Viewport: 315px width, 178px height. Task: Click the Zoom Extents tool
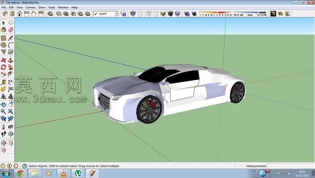(11, 111)
